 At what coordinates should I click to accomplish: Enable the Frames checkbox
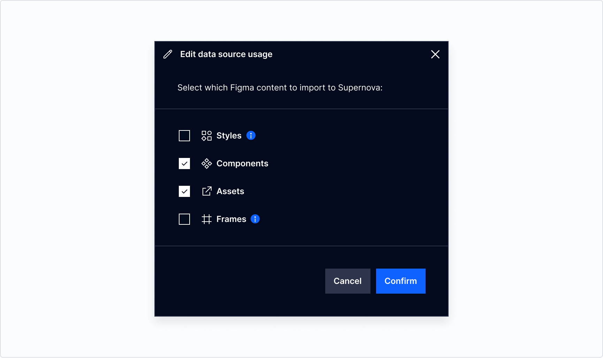tap(184, 219)
